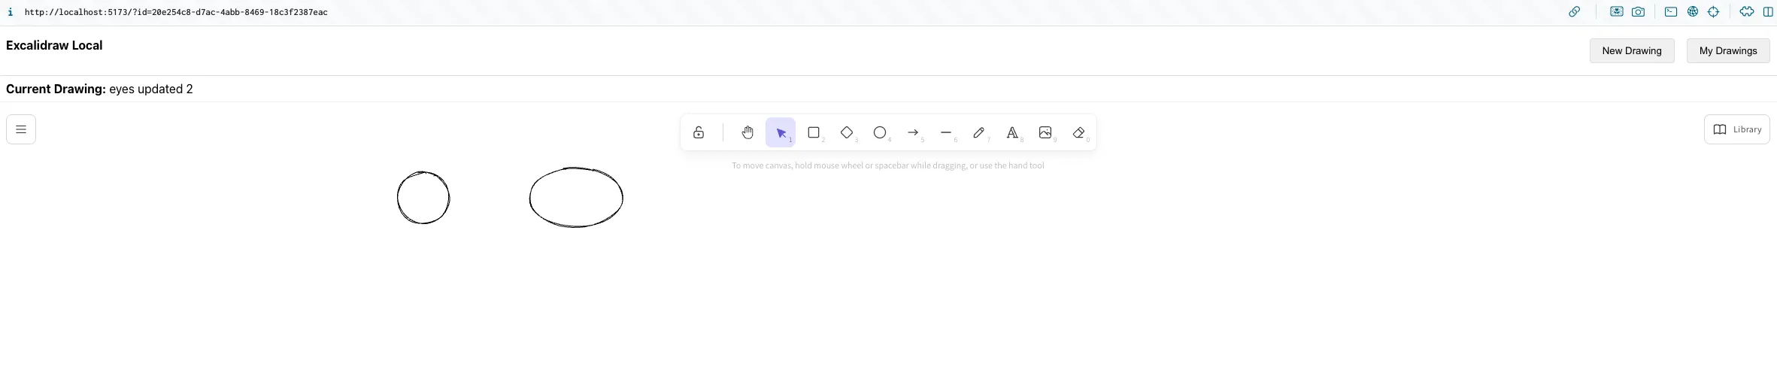This screenshot has height=391, width=1777.
Task: Choose the Text tool
Action: tap(1011, 132)
